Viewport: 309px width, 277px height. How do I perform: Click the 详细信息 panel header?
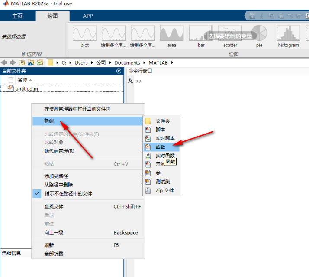coord(16,253)
